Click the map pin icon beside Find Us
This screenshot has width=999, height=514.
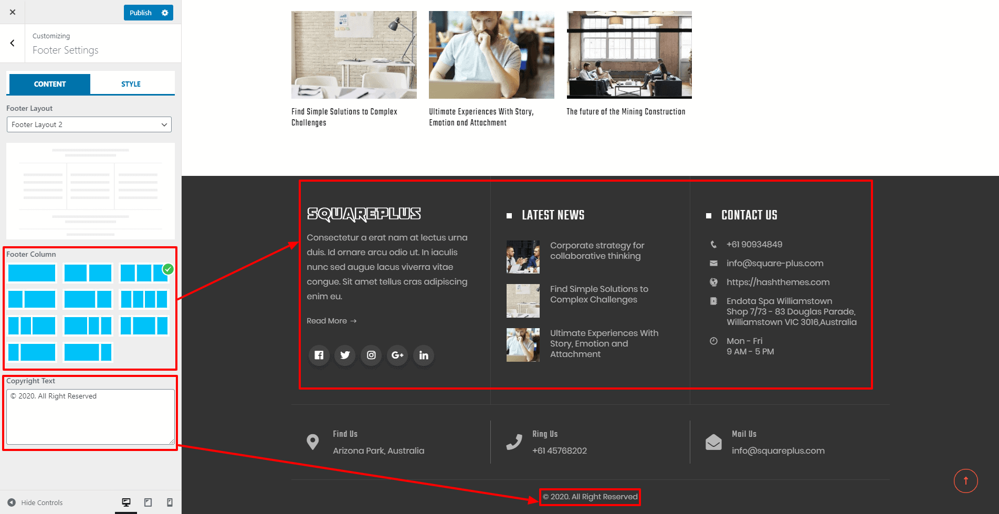(x=312, y=442)
